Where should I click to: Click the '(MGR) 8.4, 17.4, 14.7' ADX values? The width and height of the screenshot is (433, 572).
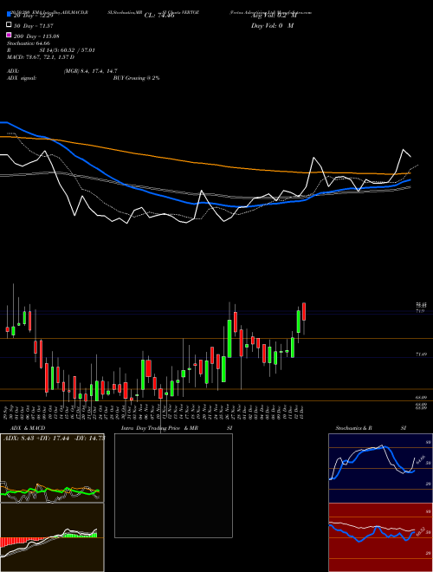pos(90,71)
